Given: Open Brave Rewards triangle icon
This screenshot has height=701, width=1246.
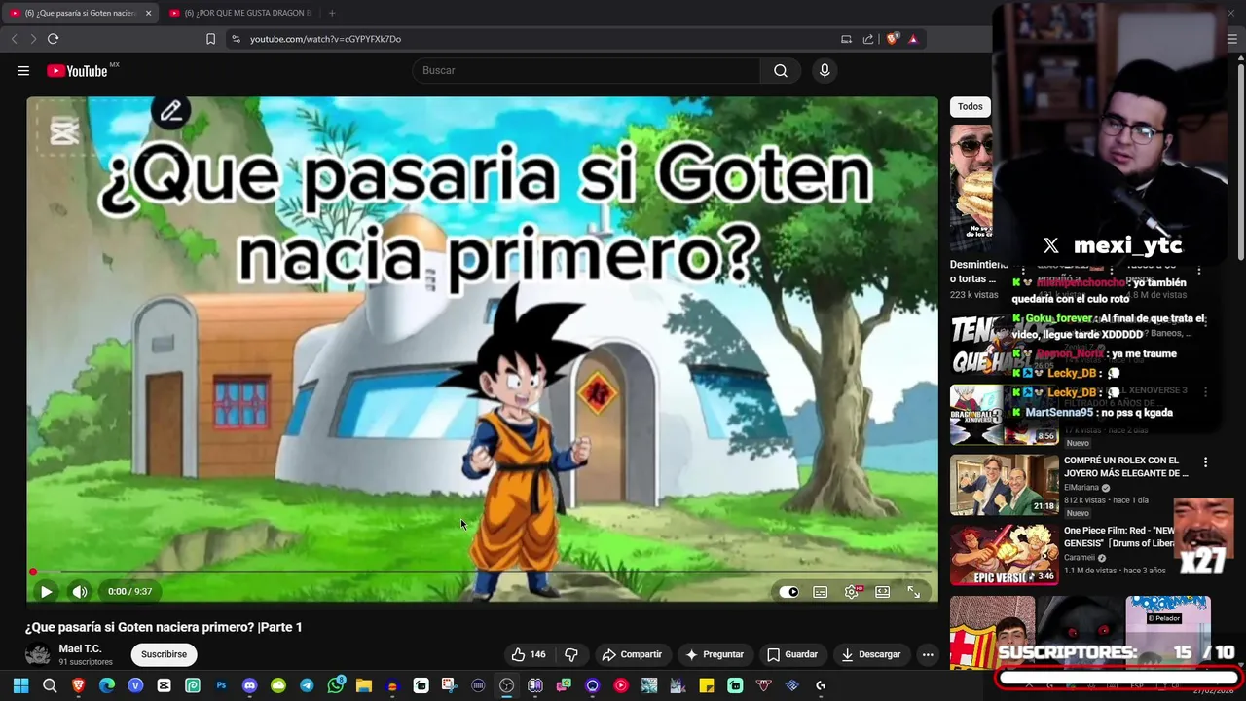Looking at the screenshot, I should [x=913, y=39].
